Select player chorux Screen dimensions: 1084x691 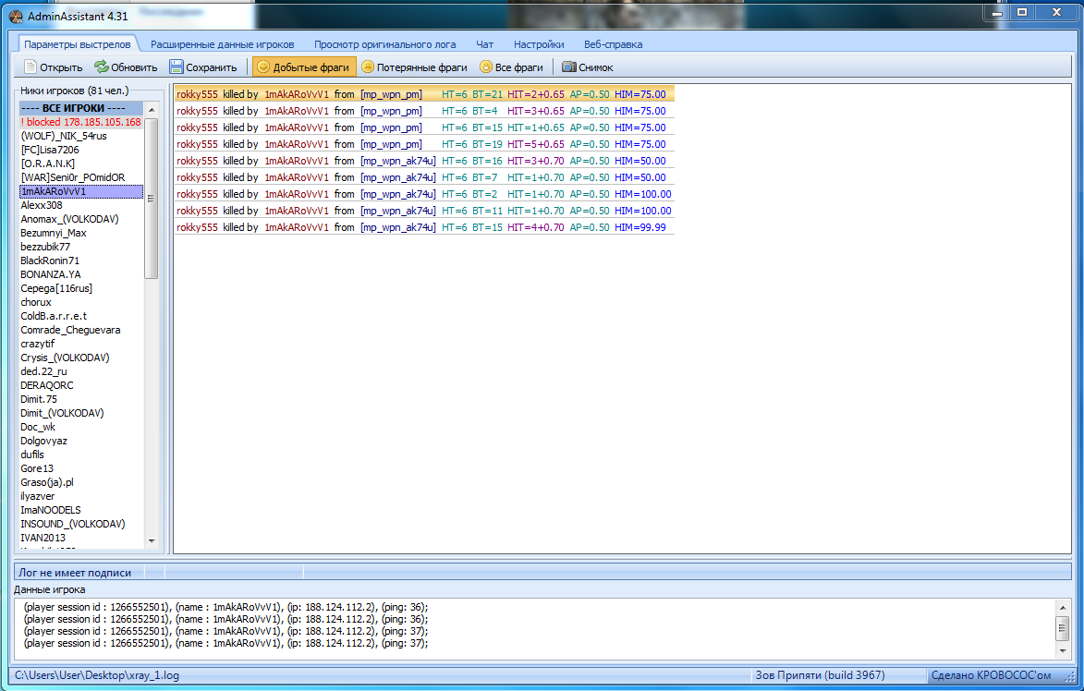click(81, 302)
